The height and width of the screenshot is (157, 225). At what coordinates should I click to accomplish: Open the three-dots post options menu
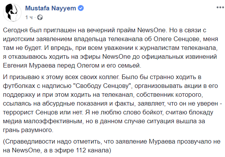220,7
